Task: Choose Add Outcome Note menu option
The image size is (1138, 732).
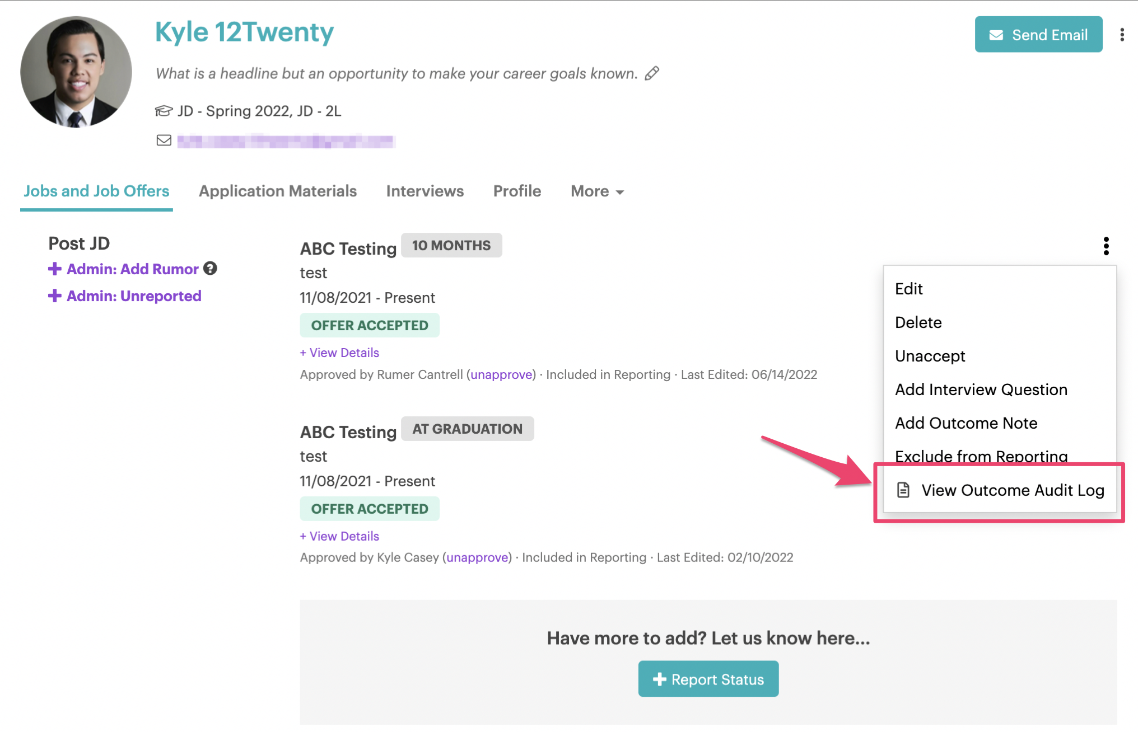Action: (x=966, y=423)
